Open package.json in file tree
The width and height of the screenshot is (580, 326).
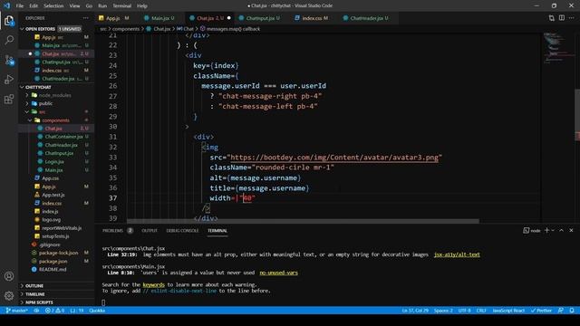click(53, 261)
